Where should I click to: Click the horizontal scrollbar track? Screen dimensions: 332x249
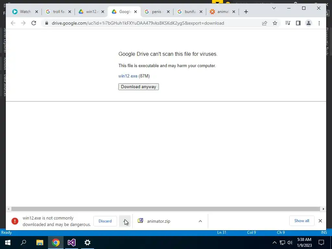166,209
